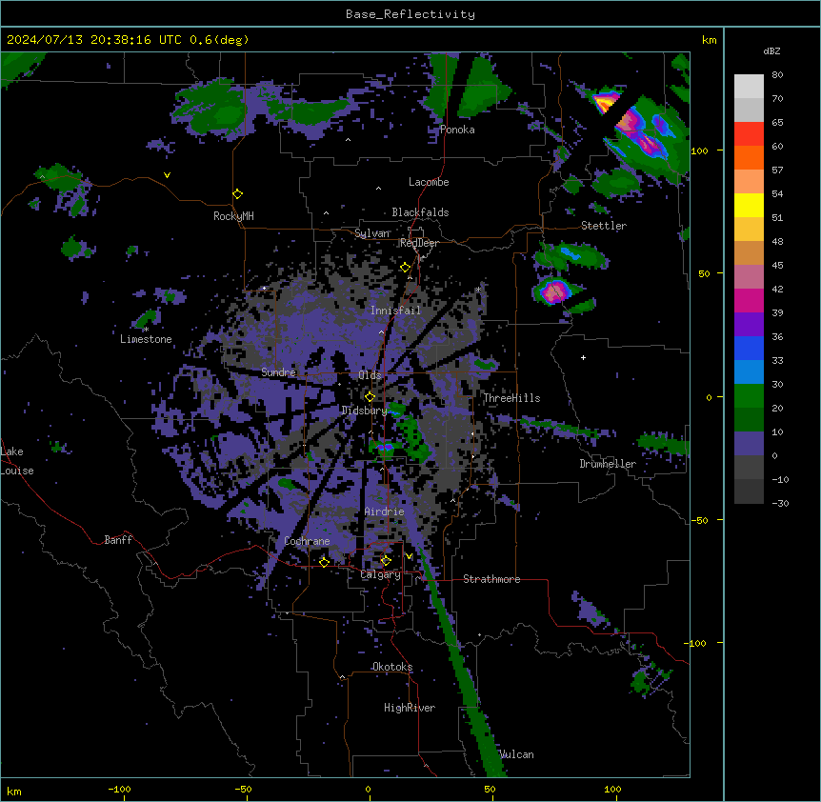Click the Ponoka city label
The width and height of the screenshot is (821, 802).
(457, 130)
